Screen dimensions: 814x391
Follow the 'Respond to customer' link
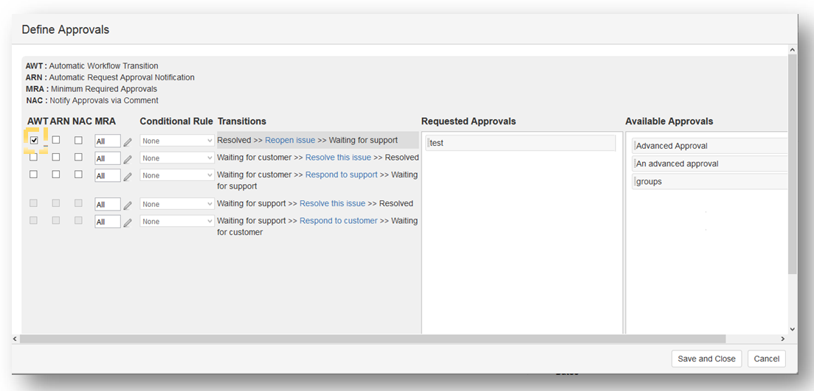[338, 221]
